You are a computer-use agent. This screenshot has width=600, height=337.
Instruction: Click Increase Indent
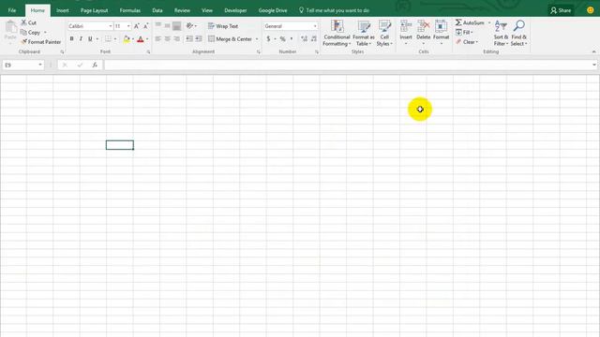point(198,39)
